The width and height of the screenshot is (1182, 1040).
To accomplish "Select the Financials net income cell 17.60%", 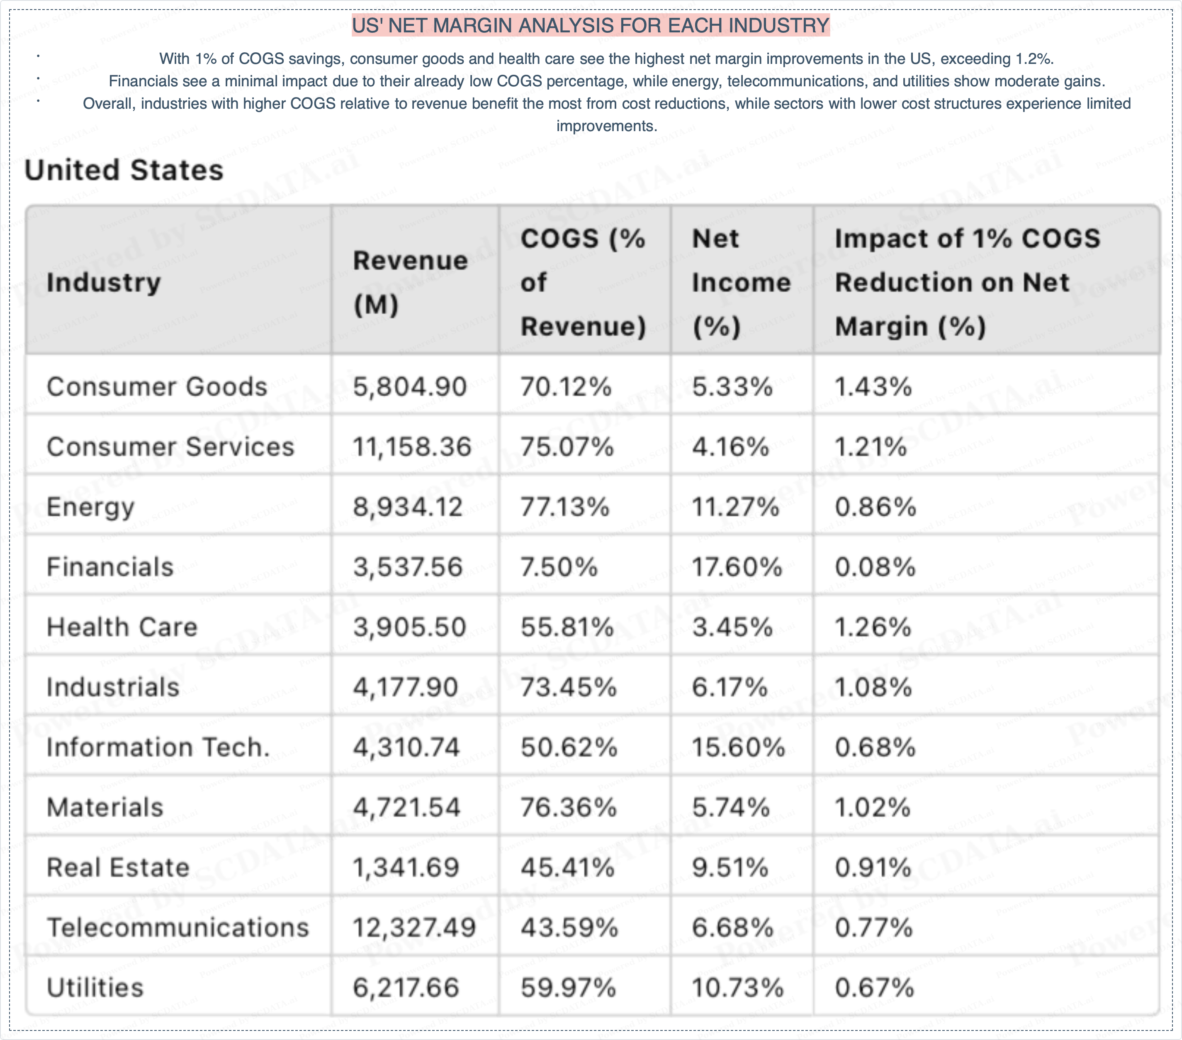I will [737, 567].
